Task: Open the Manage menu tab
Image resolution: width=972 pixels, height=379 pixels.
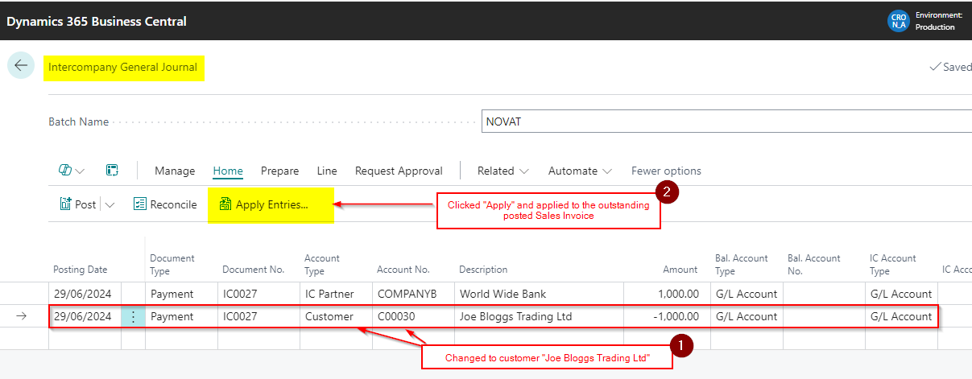Action: coord(175,171)
